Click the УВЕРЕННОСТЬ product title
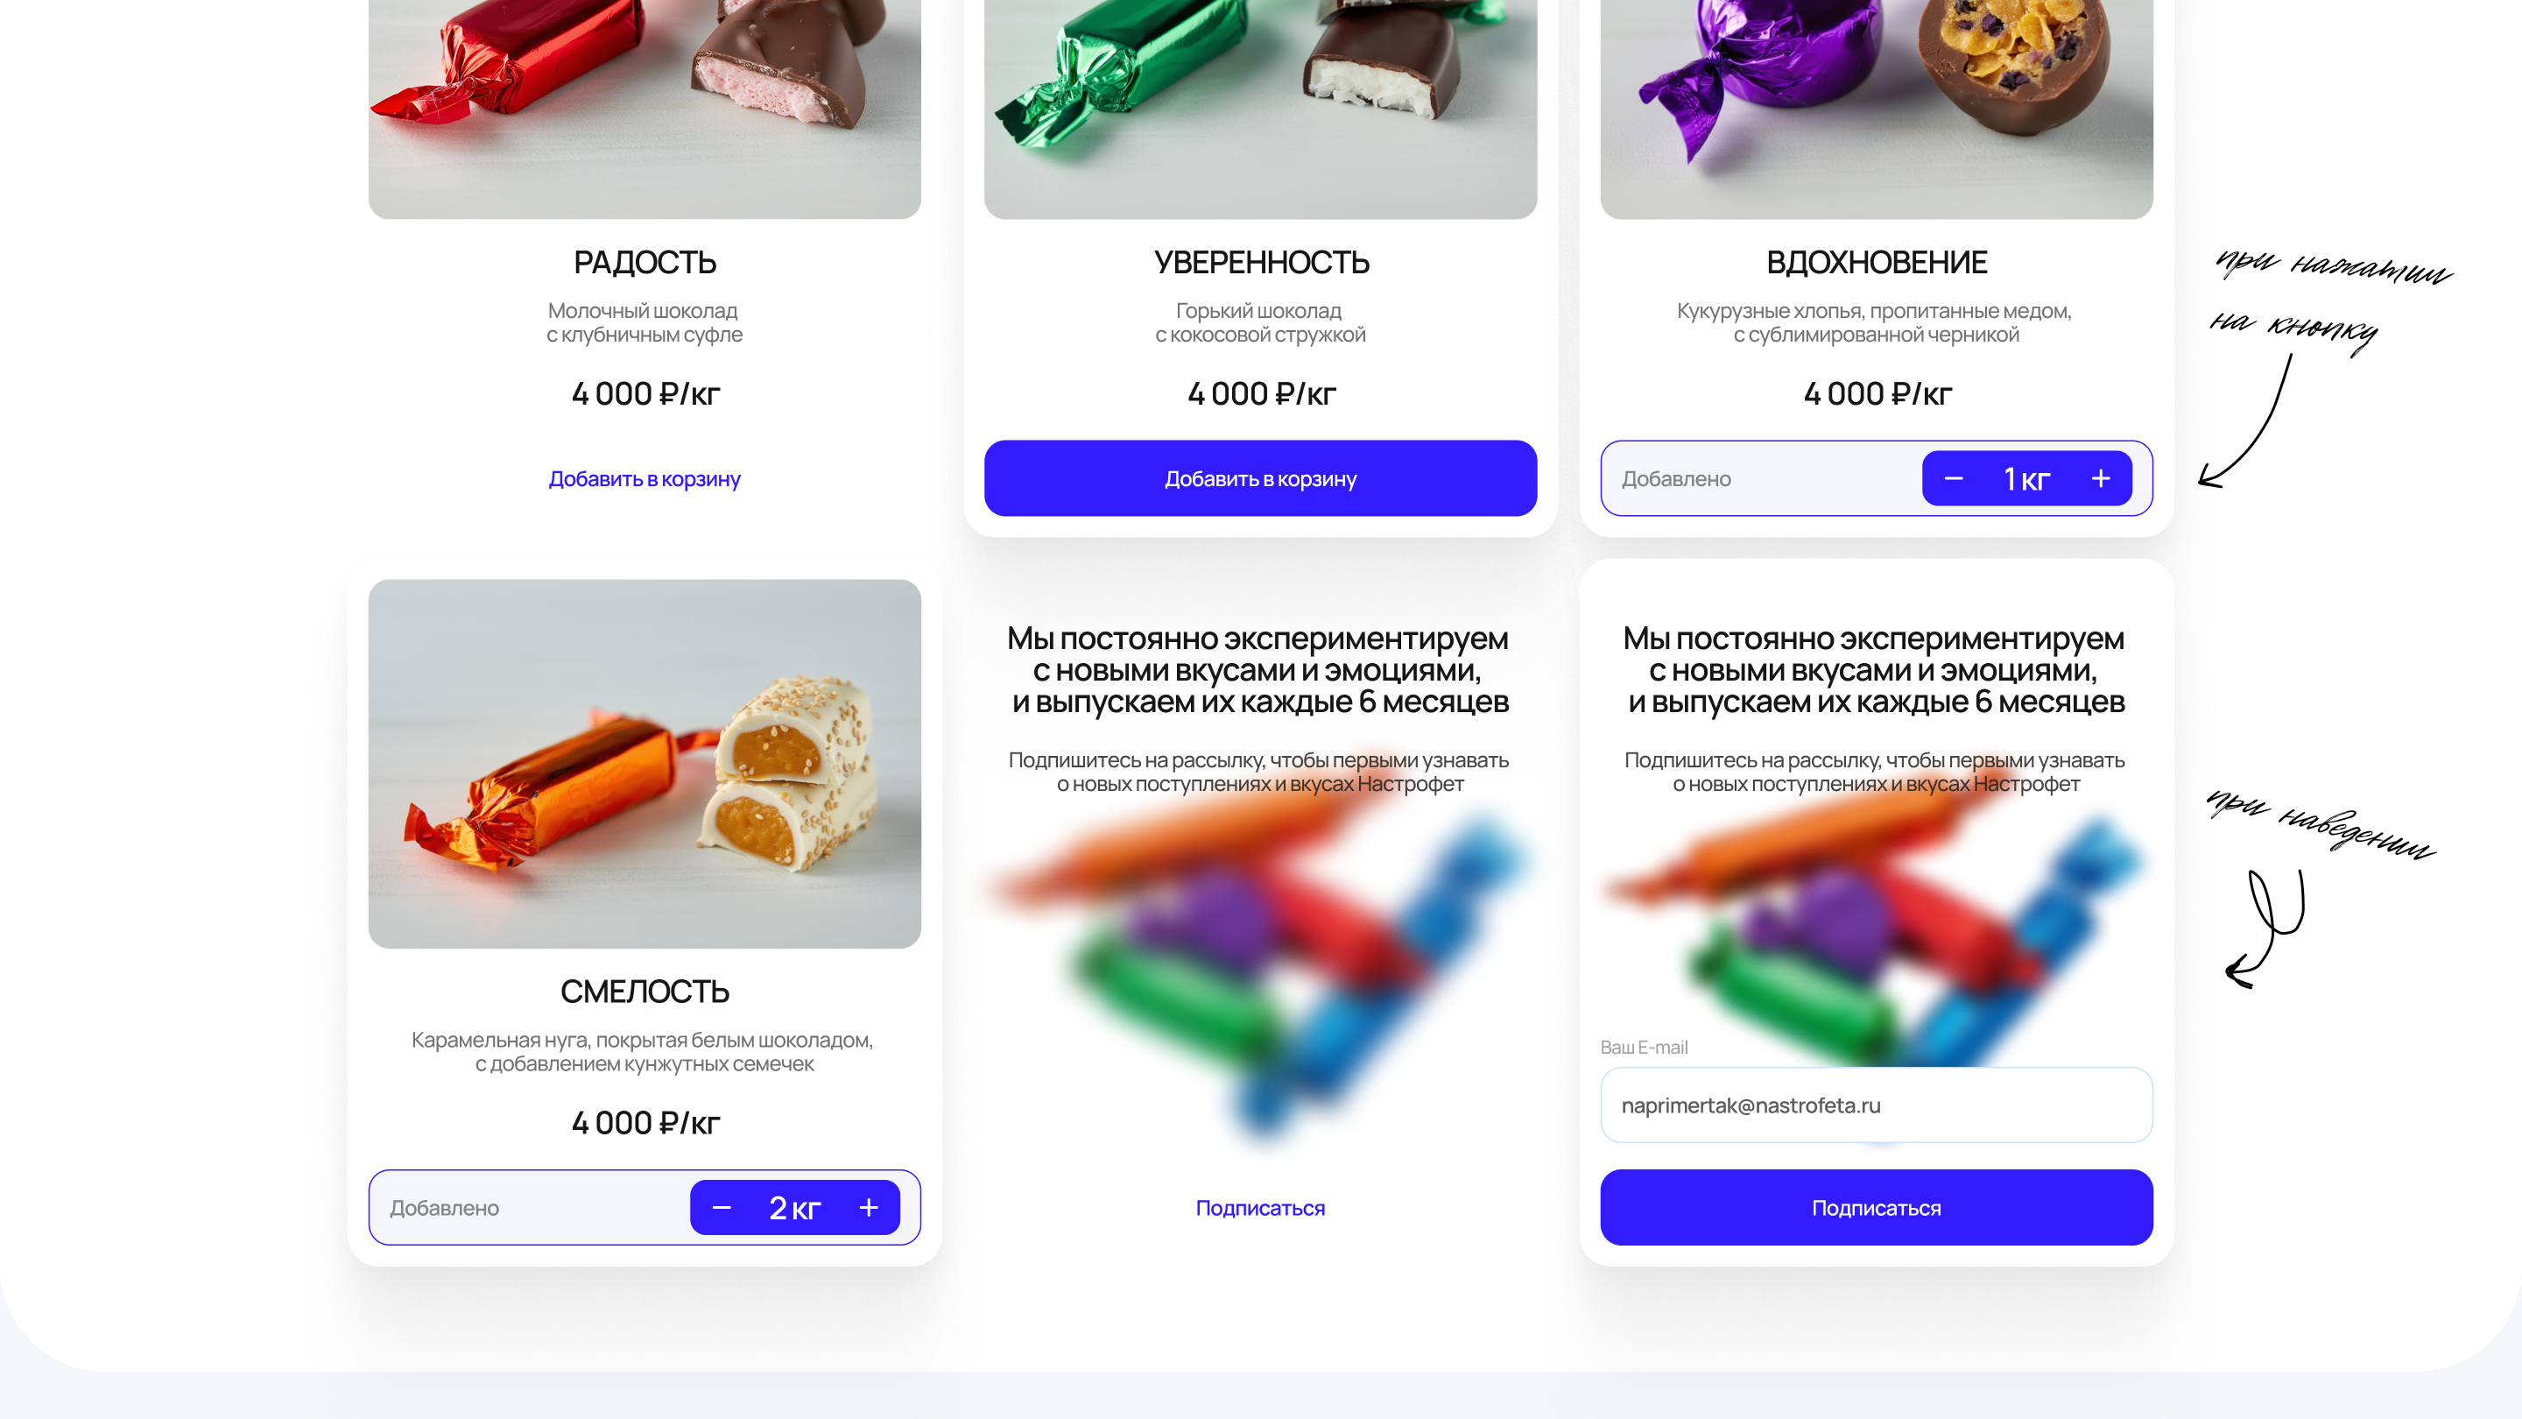This screenshot has height=1419, width=2522. 1261,263
